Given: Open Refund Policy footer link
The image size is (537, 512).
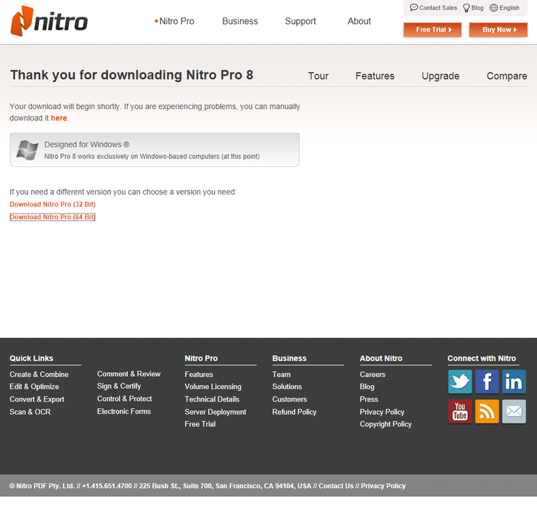Looking at the screenshot, I should point(294,412).
